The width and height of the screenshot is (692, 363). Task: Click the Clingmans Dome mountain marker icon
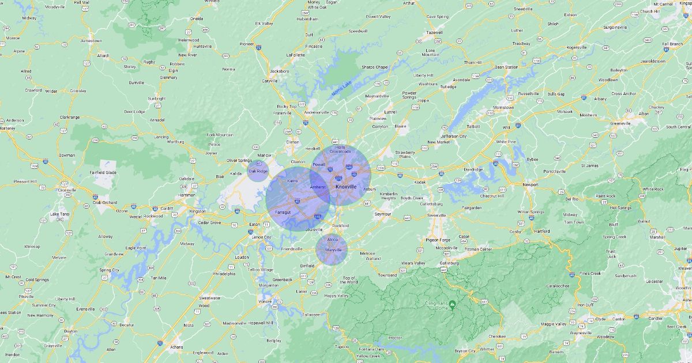453,304
